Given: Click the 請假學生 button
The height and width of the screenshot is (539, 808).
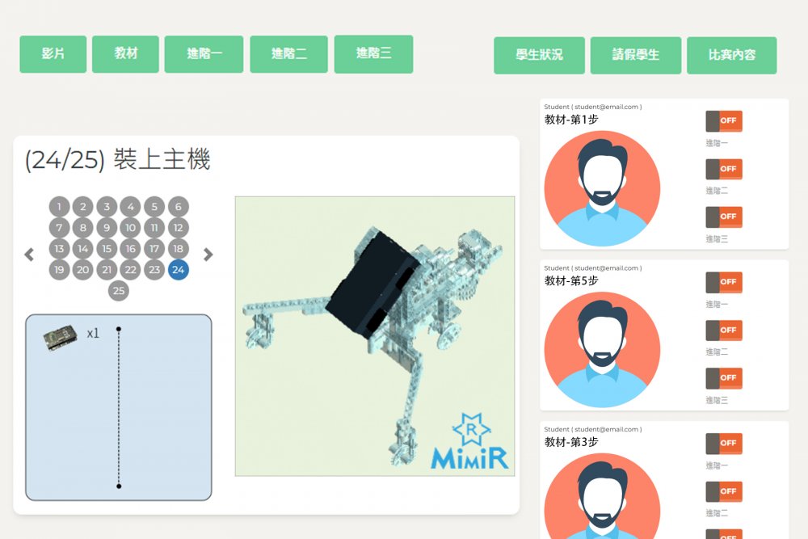Looking at the screenshot, I should [636, 55].
